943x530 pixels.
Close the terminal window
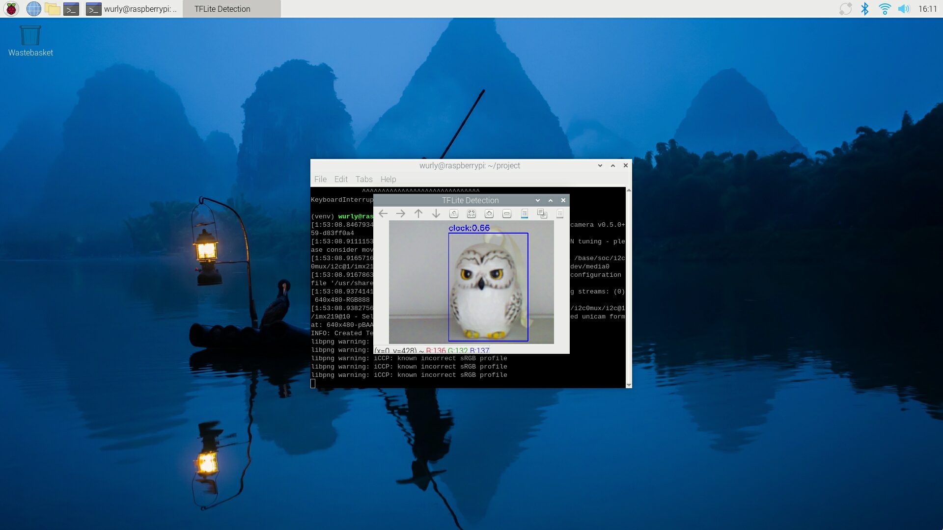[x=626, y=165]
